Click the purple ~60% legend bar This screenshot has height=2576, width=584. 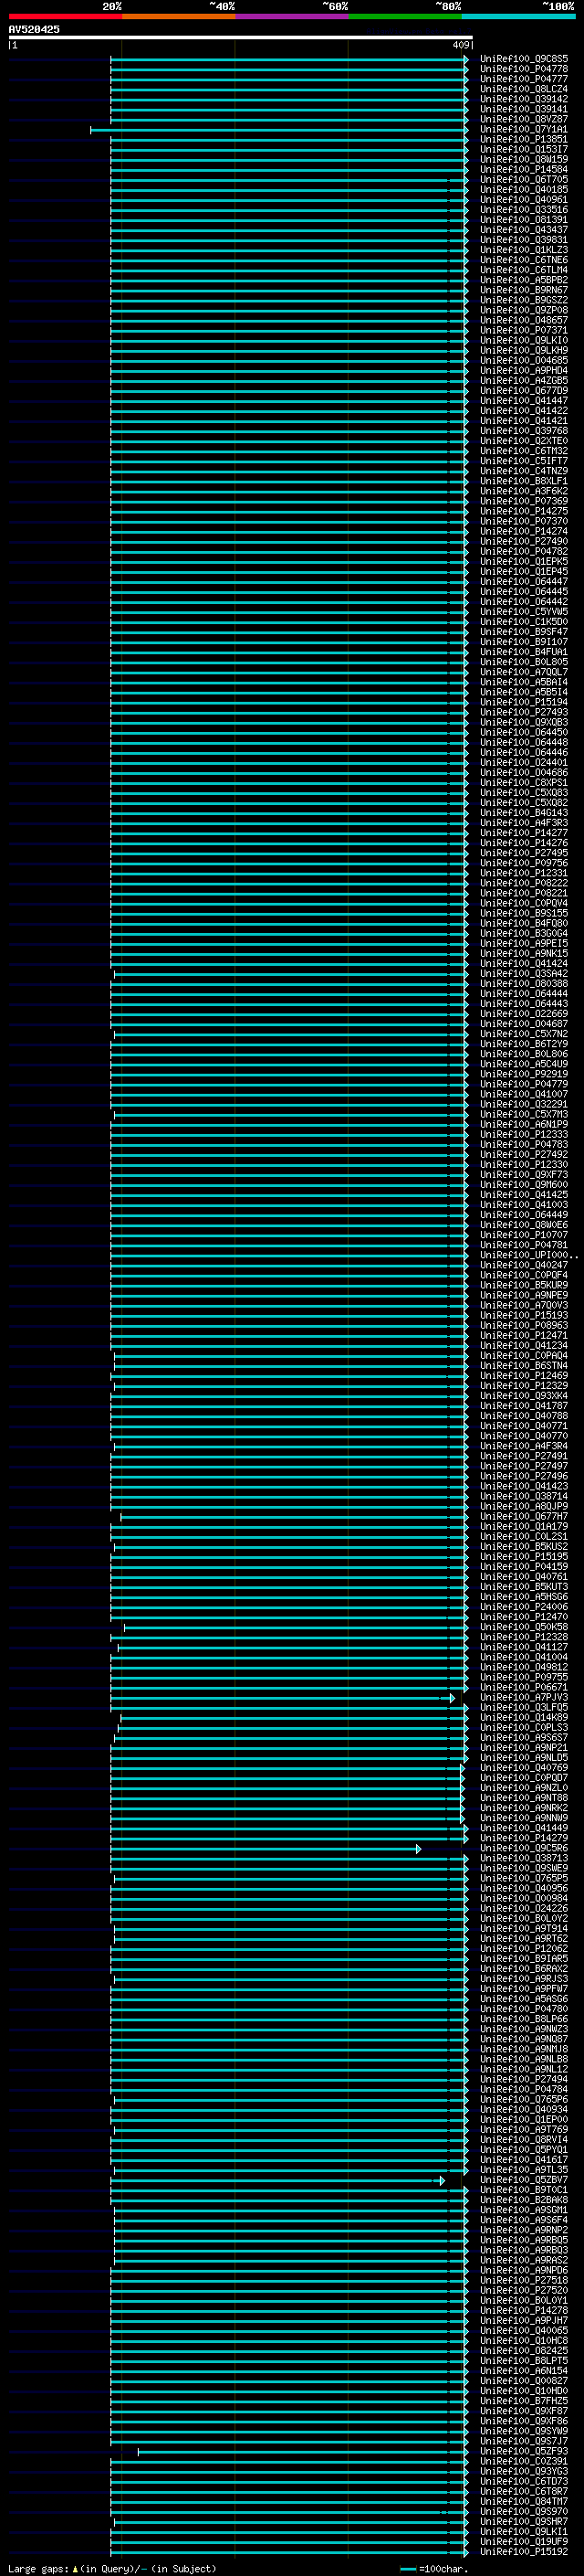[x=291, y=16]
